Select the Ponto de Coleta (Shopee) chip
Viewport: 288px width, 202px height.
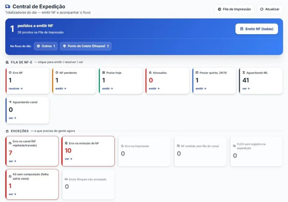click(86, 46)
